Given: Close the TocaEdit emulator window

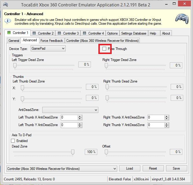Looking at the screenshot, I should pos(184,4).
